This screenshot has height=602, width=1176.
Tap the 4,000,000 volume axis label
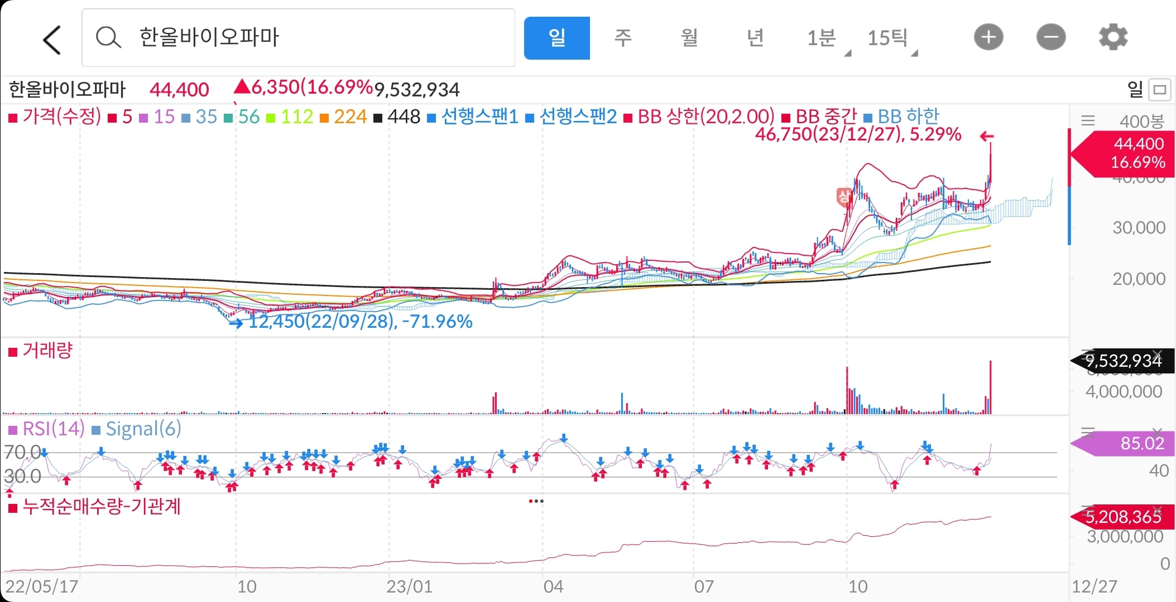point(1124,391)
